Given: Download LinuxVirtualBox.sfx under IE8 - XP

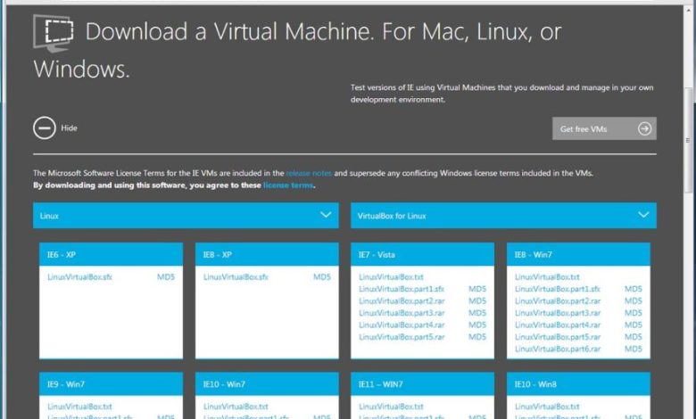Looking at the screenshot, I should tap(236, 277).
